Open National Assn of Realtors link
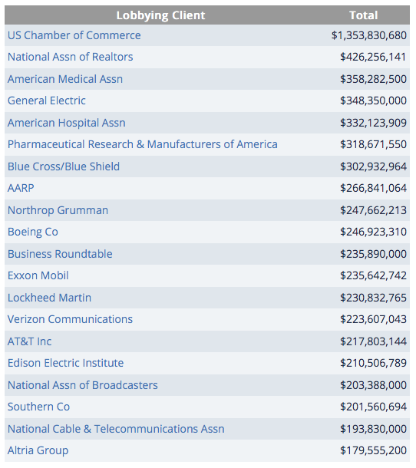 [x=70, y=57]
